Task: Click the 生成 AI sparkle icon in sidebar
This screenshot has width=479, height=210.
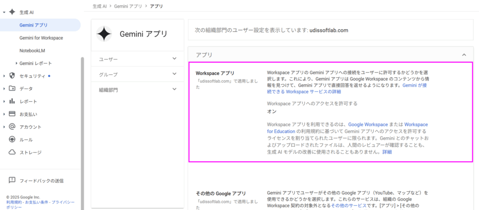Action: coord(12,12)
